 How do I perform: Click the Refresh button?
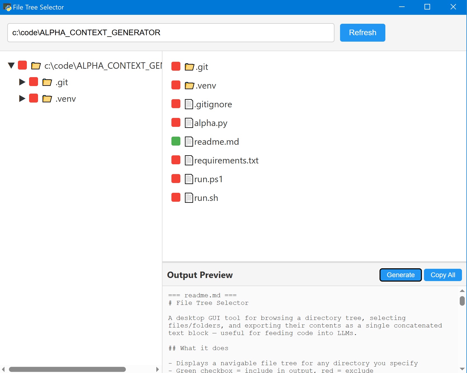tap(362, 33)
